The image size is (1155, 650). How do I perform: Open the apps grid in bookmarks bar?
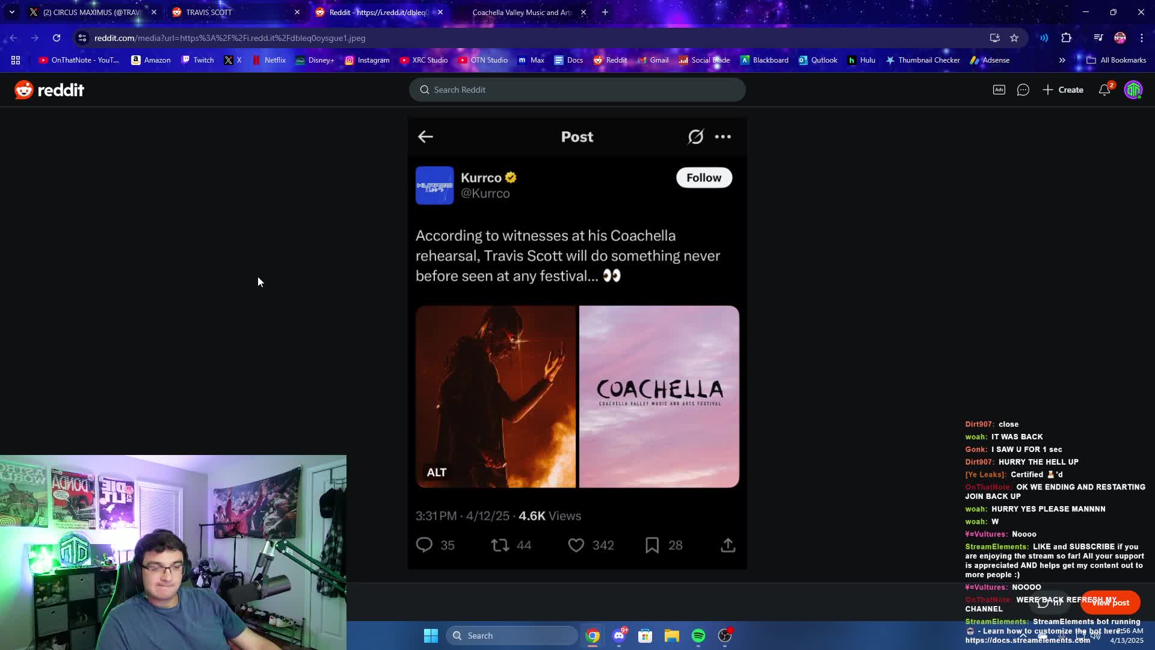coord(16,60)
